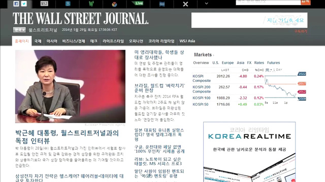Open the WSJ Live icon
The width and height of the screenshot is (325, 182).
tap(138, 3)
